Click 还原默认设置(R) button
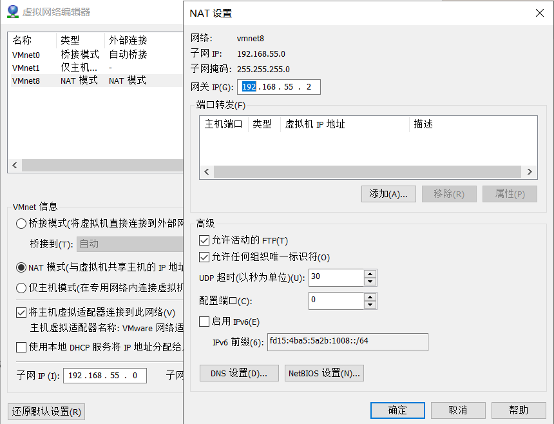Screen dimensions: 554x424 [x=46, y=412]
